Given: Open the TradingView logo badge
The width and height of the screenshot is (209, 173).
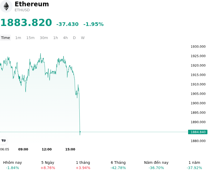Looking at the screenshot, I should tap(3, 140).
